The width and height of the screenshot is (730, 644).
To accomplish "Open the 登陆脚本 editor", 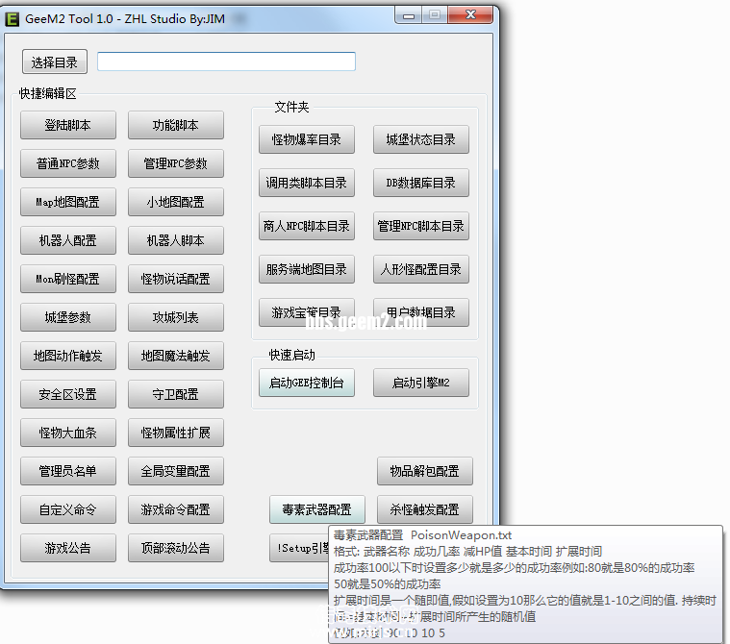I will pyautogui.click(x=68, y=125).
